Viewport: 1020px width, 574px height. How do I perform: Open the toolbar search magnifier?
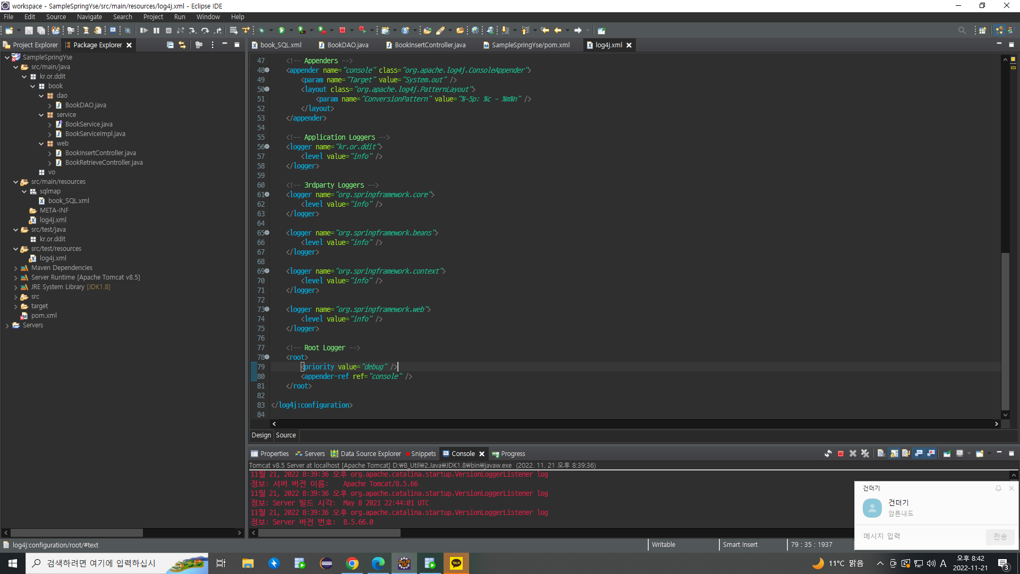click(x=962, y=30)
